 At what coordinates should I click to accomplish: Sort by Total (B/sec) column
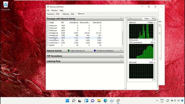pos(97,23)
